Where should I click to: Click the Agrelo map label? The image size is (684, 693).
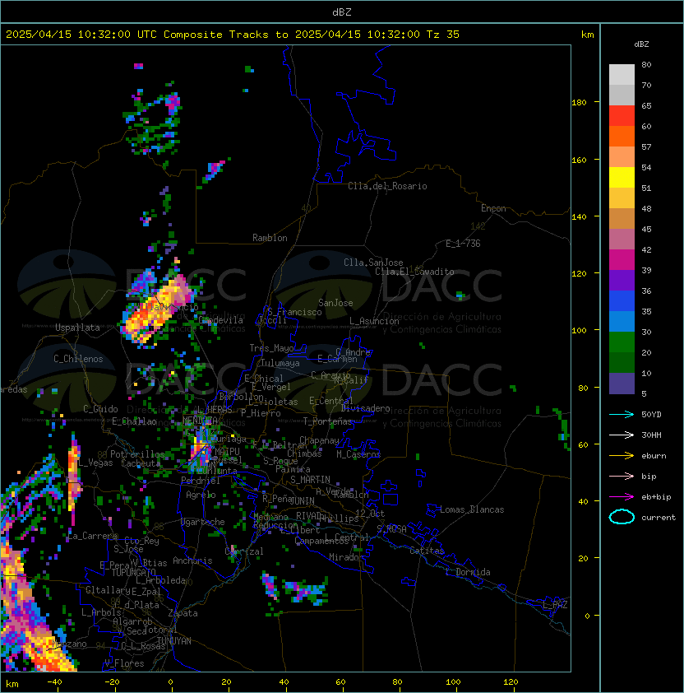coord(201,495)
